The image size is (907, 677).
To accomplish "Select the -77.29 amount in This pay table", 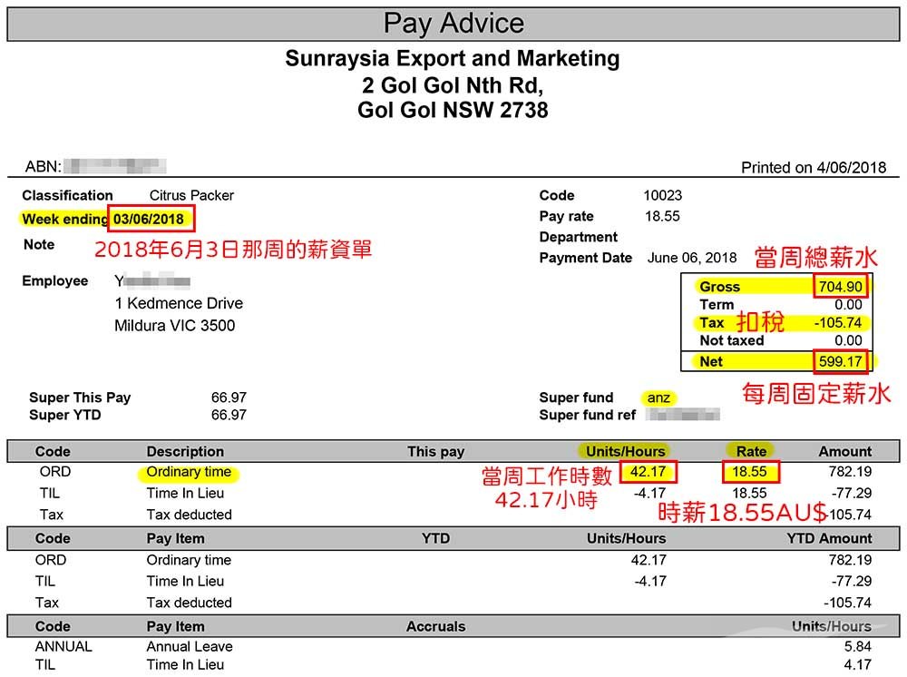I will pyautogui.click(x=851, y=493).
